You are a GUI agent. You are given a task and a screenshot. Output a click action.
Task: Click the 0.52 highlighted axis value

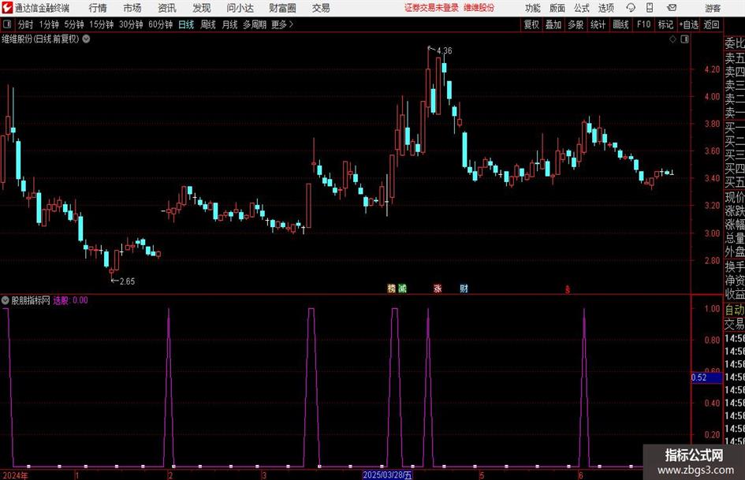point(706,378)
